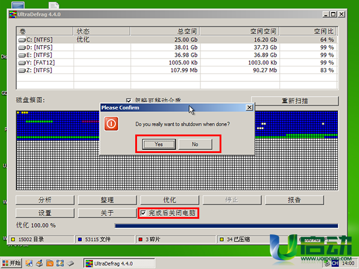Uncheck the 完成后关闭电脑 checkbox

click(144, 213)
